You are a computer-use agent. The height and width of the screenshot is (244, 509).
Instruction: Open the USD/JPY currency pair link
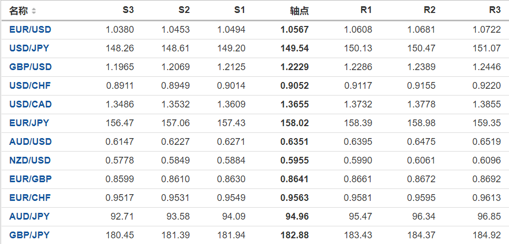click(30, 48)
